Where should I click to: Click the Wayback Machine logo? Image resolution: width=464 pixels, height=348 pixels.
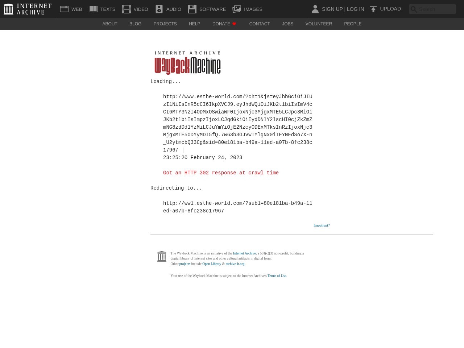(x=187, y=63)
